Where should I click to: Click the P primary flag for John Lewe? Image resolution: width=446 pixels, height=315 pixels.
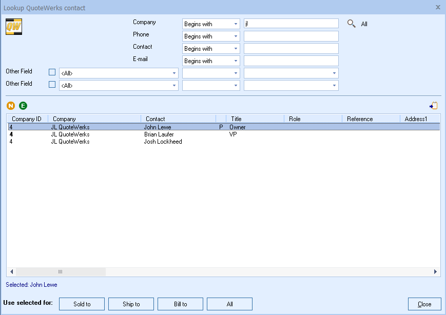pos(221,127)
